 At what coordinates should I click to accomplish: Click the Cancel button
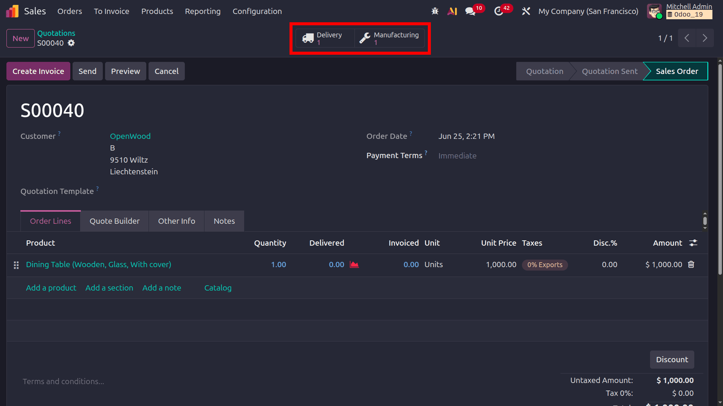(166, 71)
